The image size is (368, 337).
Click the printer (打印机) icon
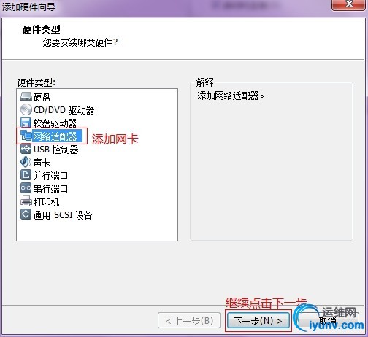click(x=26, y=201)
